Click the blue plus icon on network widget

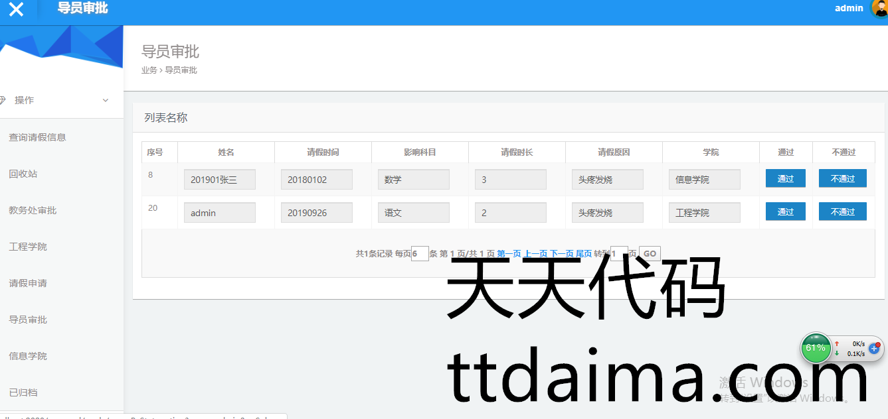pyautogui.click(x=874, y=348)
